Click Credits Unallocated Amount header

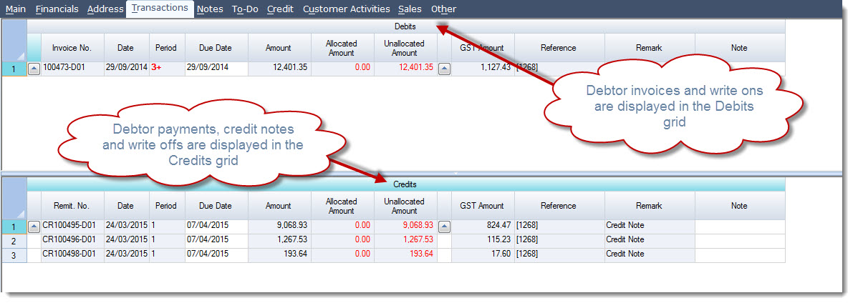(405, 206)
